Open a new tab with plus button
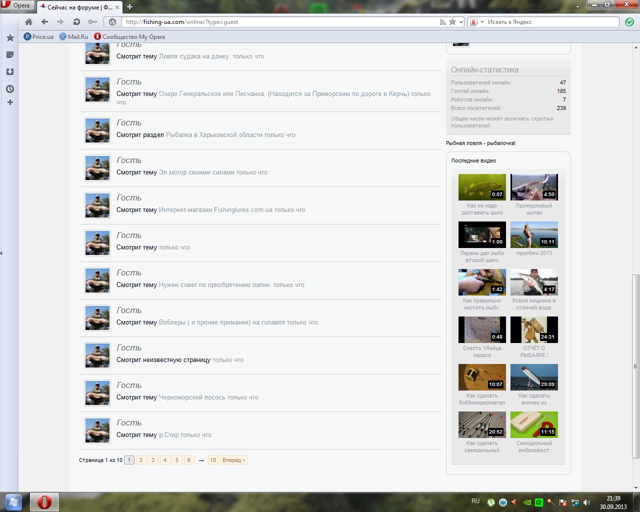The width and height of the screenshot is (640, 512). (x=129, y=7)
